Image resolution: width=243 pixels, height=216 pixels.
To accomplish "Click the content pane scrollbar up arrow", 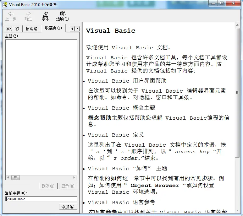I will (x=237, y=25).
